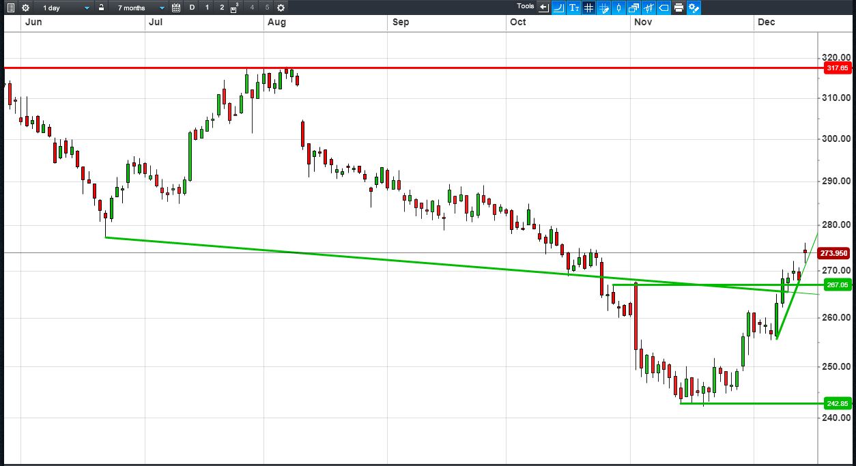This screenshot has height=466, width=856.
Task: Select the green 267.05 price level label
Action: (838, 285)
